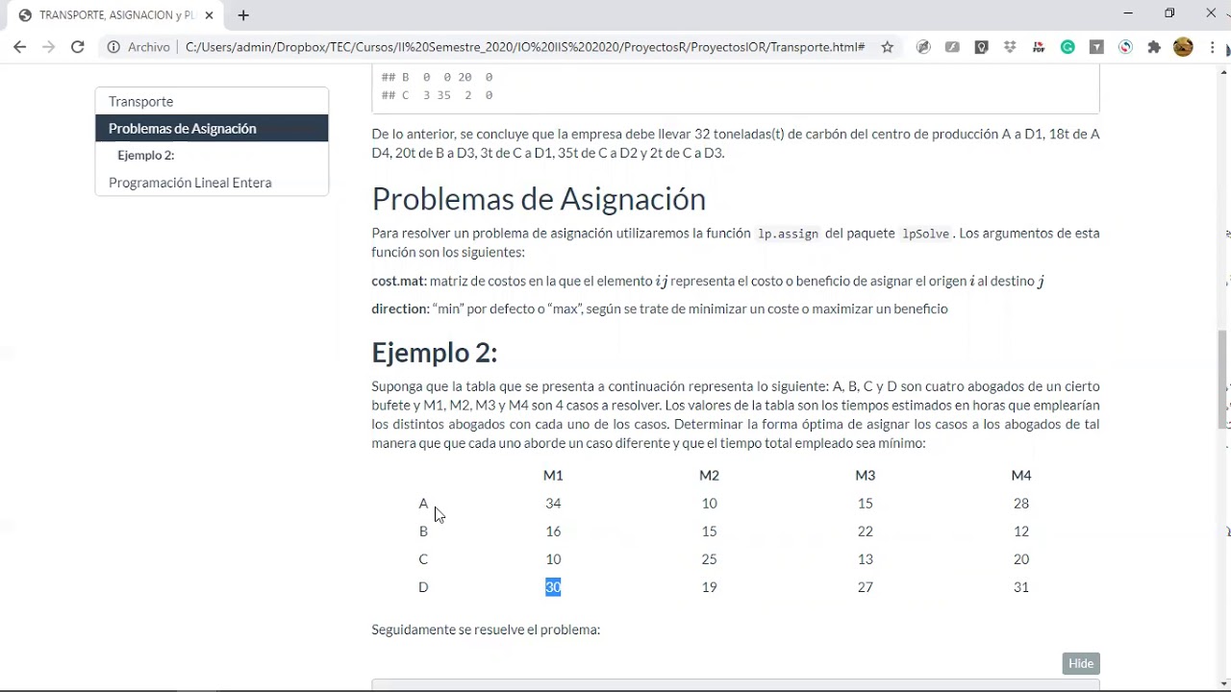Open the Grammarly extension
This screenshot has height=692, width=1231.
tap(1068, 47)
